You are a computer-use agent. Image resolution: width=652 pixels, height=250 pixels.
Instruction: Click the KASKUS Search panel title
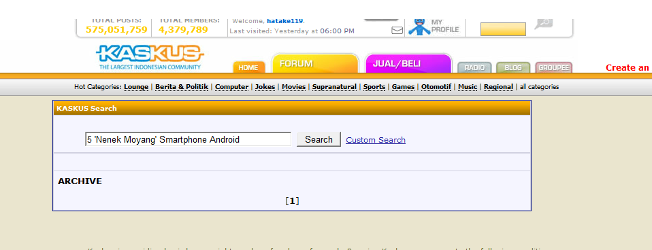[87, 109]
